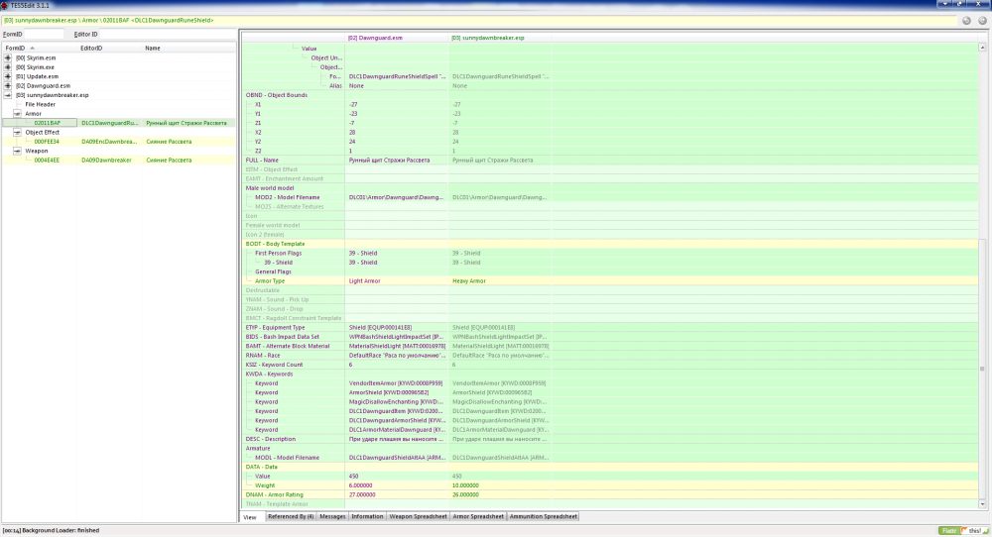This screenshot has width=992, height=537.
Task: Open the Armor Spreadsheet tab
Action: coord(478,517)
